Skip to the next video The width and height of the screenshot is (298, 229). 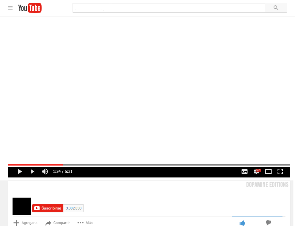coord(33,172)
